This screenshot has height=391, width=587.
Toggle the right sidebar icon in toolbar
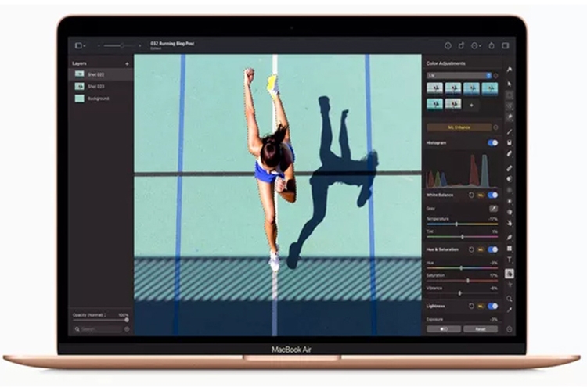point(506,45)
